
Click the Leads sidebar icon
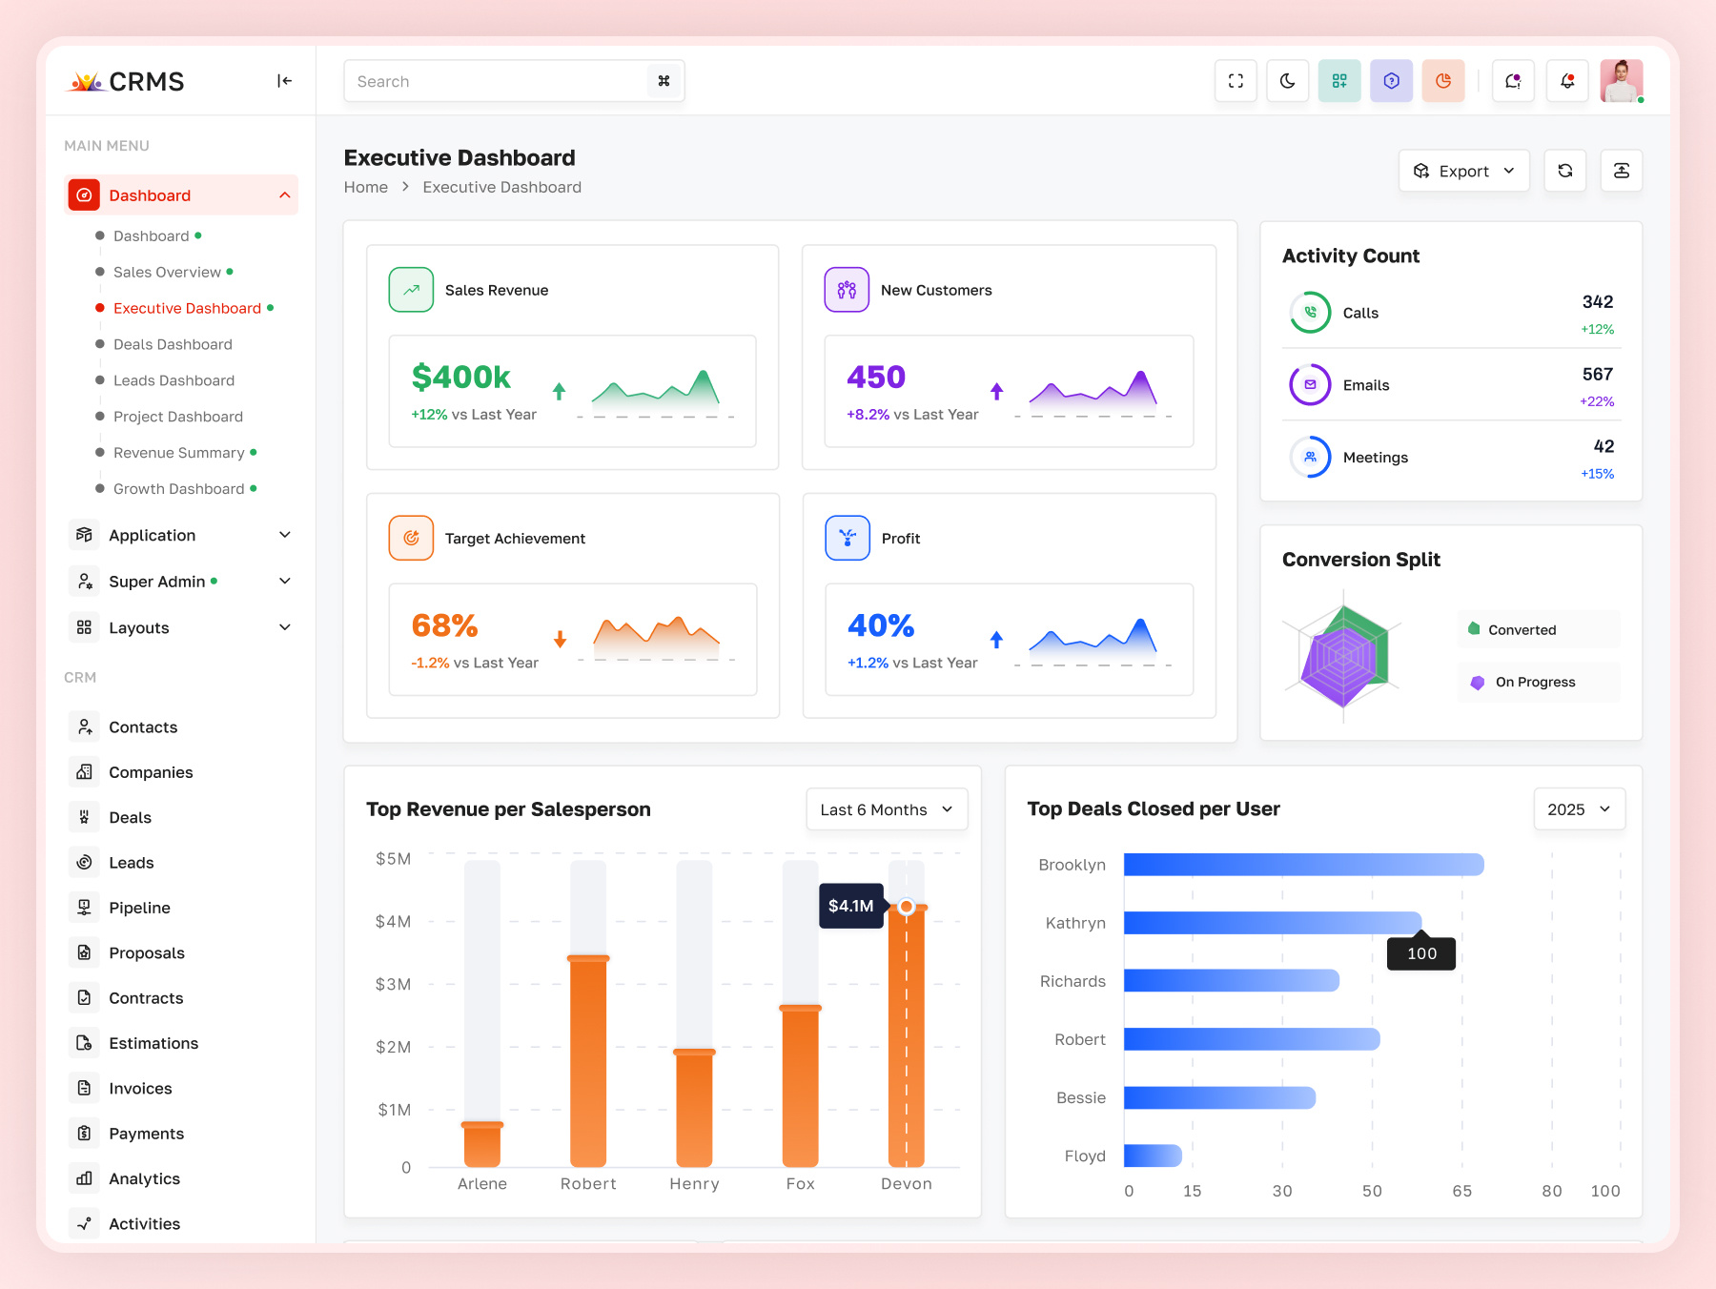coord(84,862)
